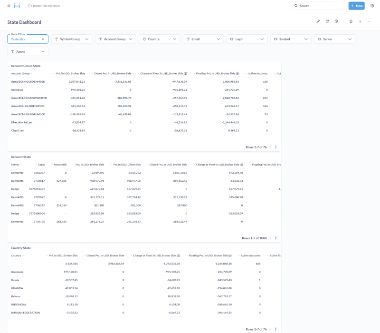Click the Metabase logo in the header
Screen dimensions: 380x333
point(18,6)
